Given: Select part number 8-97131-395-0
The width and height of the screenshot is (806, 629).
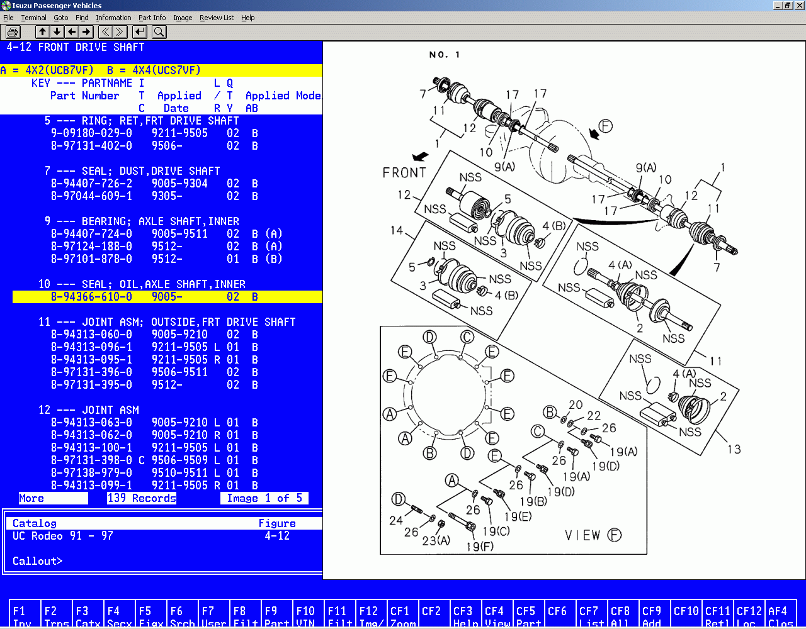Looking at the screenshot, I should pos(91,385).
